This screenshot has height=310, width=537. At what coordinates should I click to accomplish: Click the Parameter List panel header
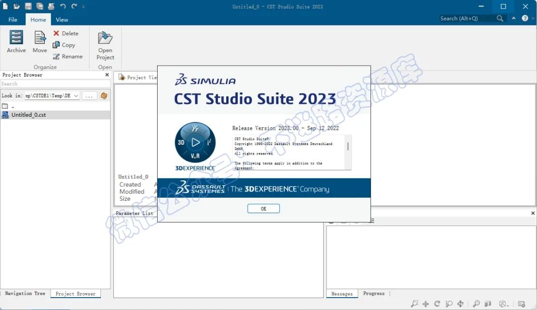134,213
